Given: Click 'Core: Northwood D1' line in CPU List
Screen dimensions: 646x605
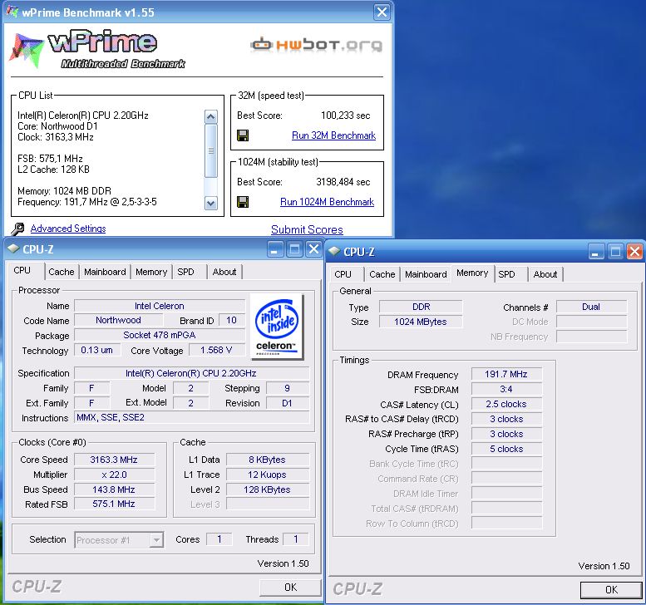Looking at the screenshot, I should 57,126.
